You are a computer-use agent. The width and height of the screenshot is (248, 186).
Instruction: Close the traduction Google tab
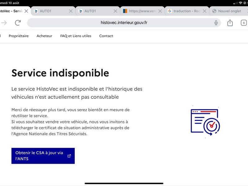coord(205,11)
